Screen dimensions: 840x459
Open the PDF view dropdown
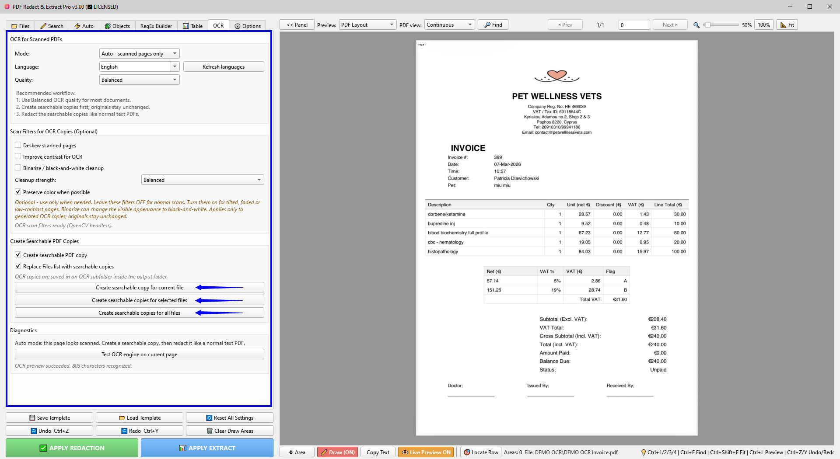pyautogui.click(x=450, y=25)
